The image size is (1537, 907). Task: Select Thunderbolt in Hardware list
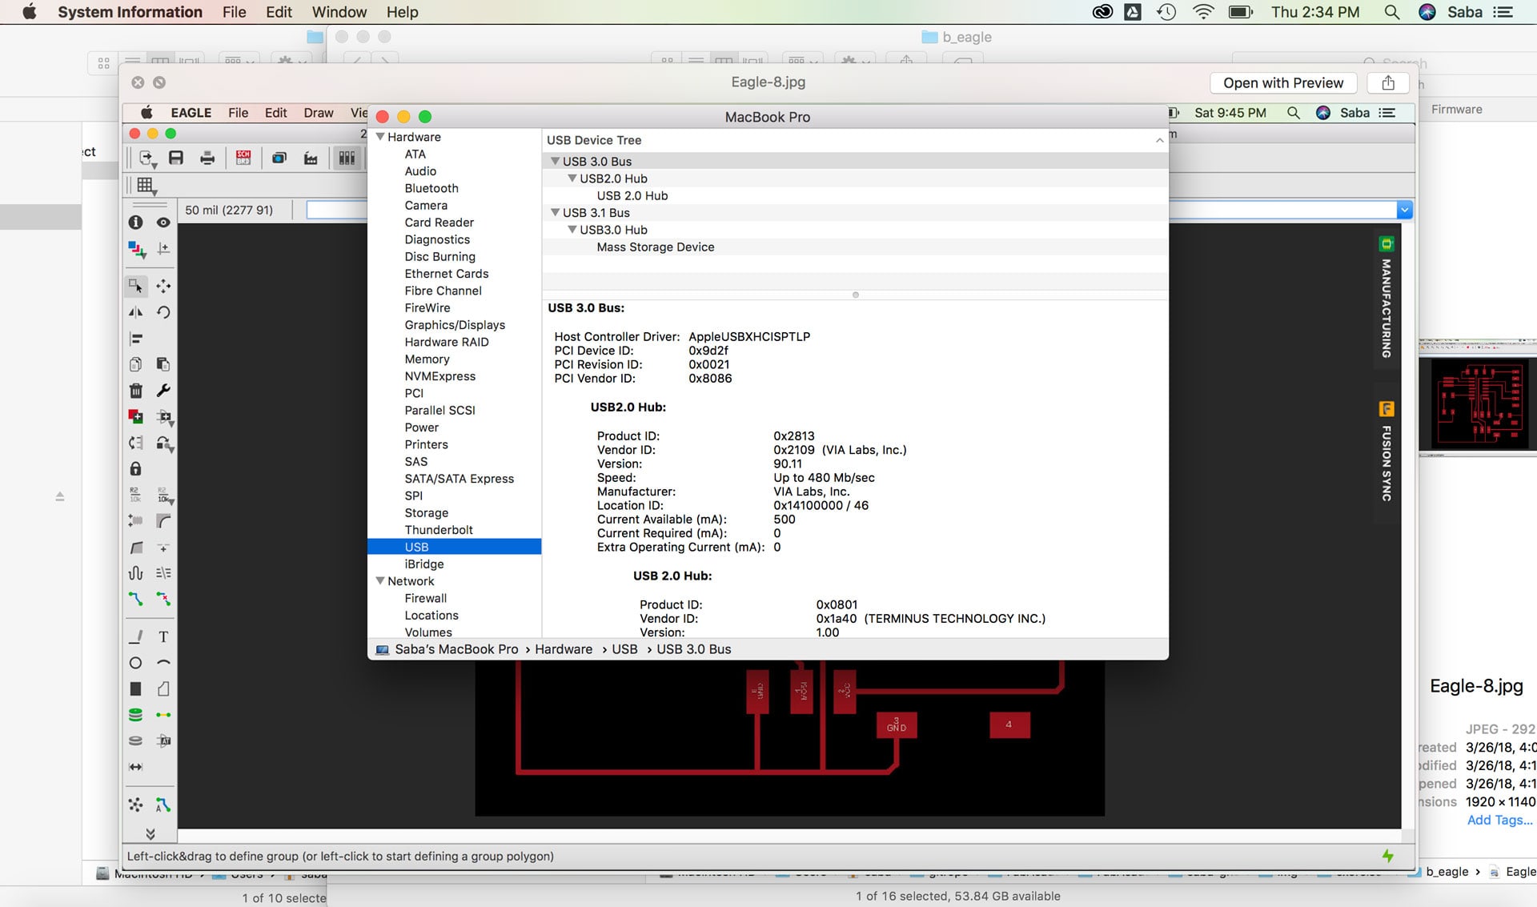tap(439, 530)
